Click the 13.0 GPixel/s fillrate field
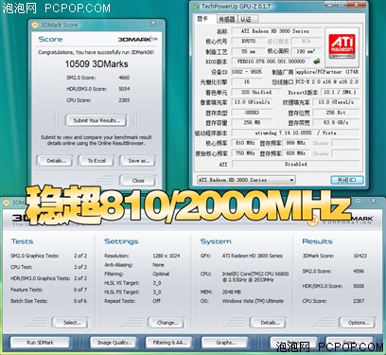Screen dimensions: 386x355 click(x=253, y=102)
